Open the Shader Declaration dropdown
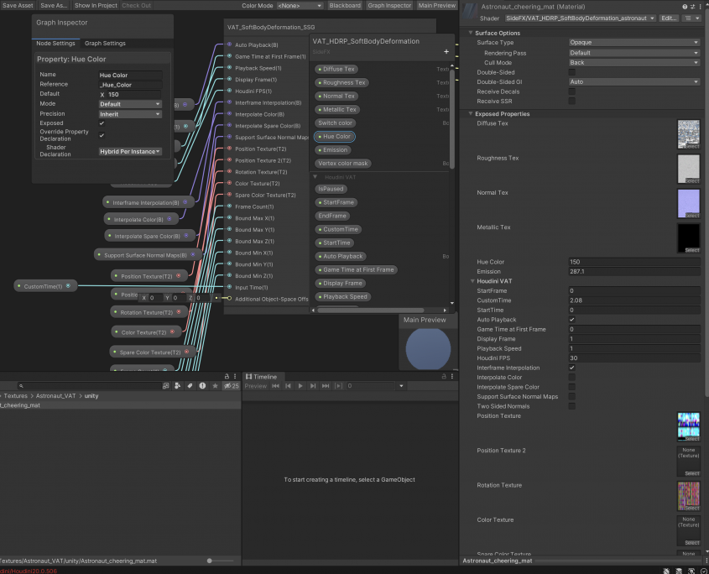The image size is (709, 574). tap(130, 152)
